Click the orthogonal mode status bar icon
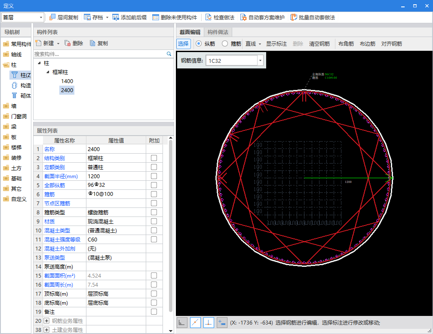This screenshot has height=334, width=433. (182, 322)
